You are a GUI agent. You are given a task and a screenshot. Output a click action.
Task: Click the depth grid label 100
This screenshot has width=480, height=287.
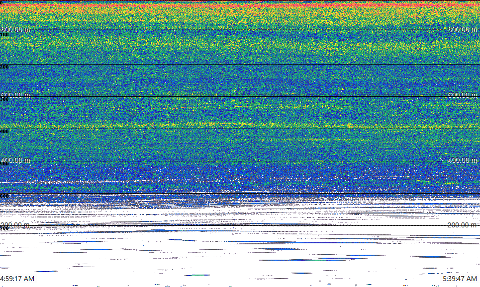tap(4, 35)
